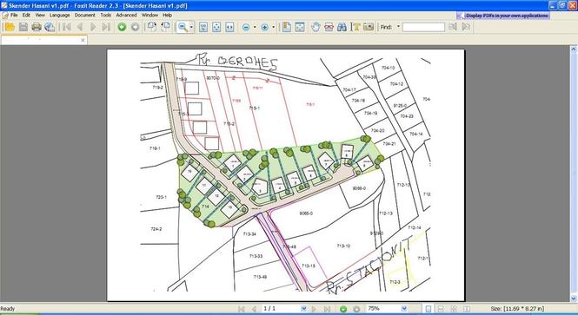578x315 pixels.
Task: Open the Edit menu
Action: 26,15
